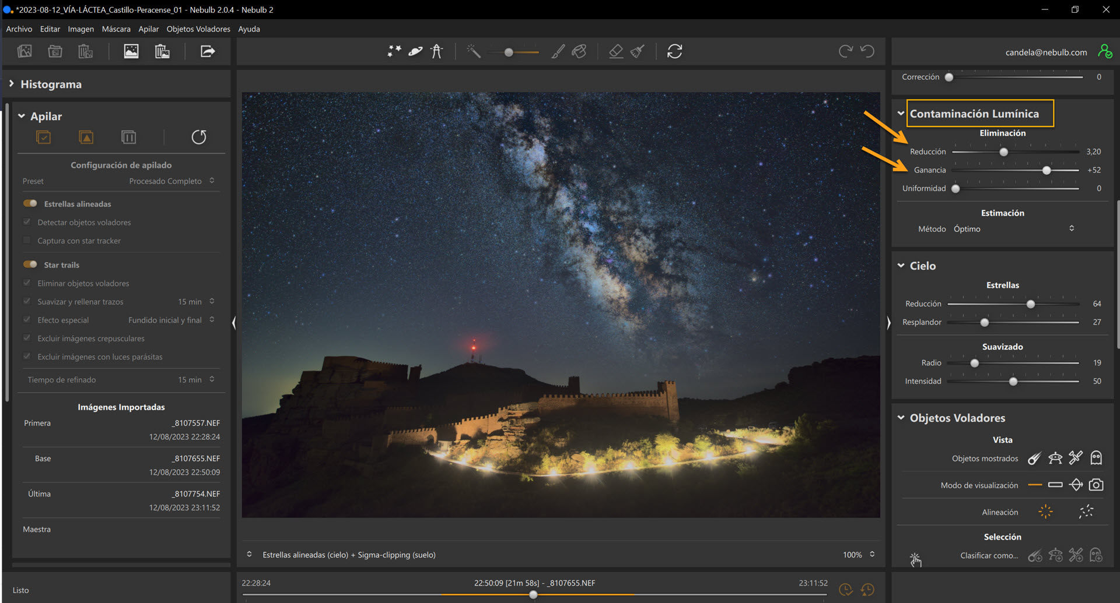The width and height of the screenshot is (1120, 603).
Task: Open the Objetos Voladores menu
Action: 198,29
